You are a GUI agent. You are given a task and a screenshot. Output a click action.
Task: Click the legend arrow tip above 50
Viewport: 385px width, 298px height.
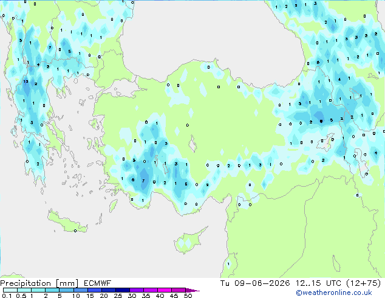click(192, 290)
